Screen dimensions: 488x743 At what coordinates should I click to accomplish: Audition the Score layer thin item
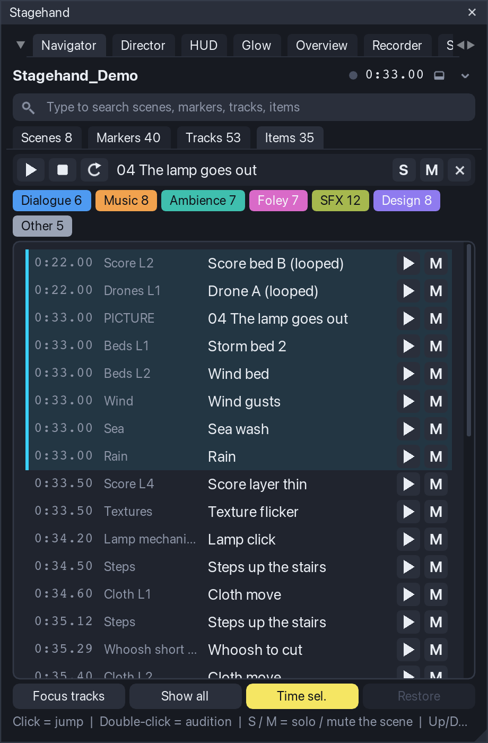coord(408,484)
